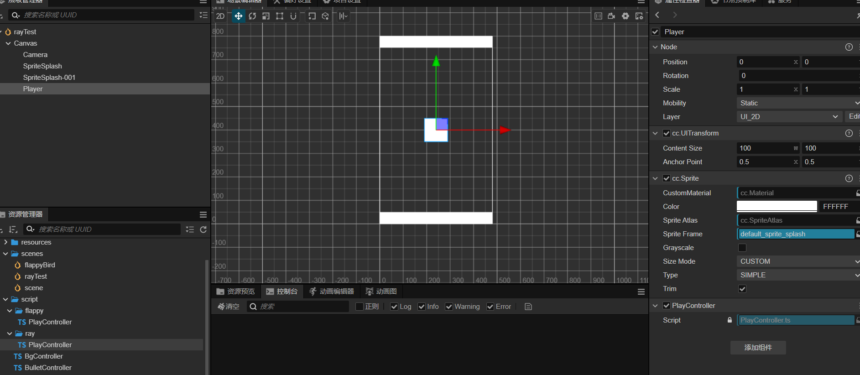
Task: Collapse the Canvas node in hierarchy
Action: (8, 43)
